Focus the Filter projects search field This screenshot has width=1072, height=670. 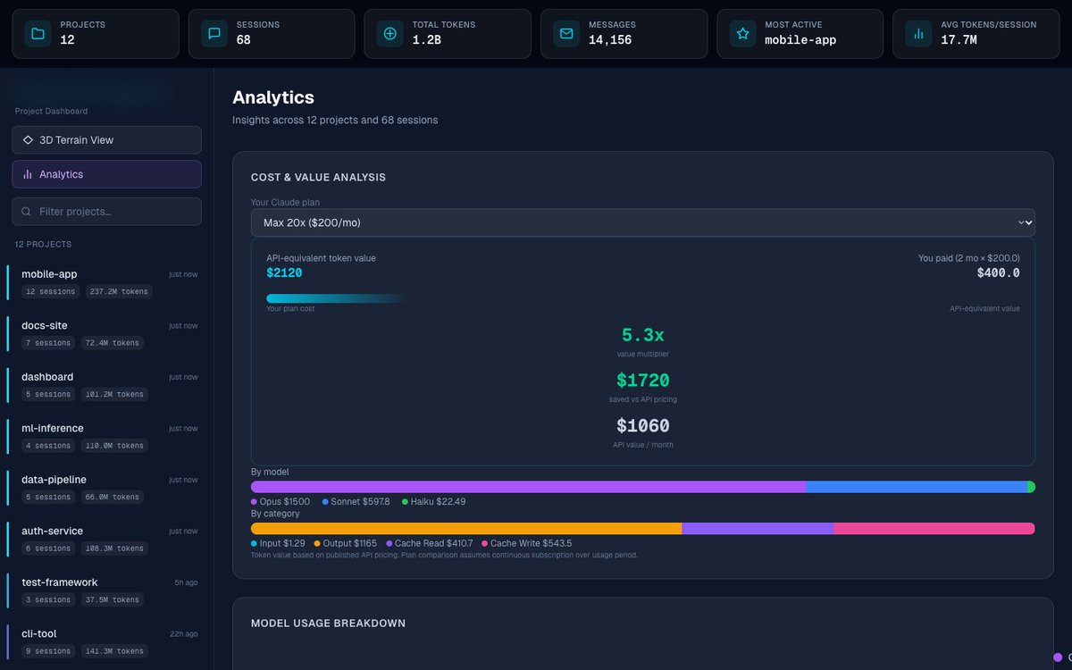(106, 212)
